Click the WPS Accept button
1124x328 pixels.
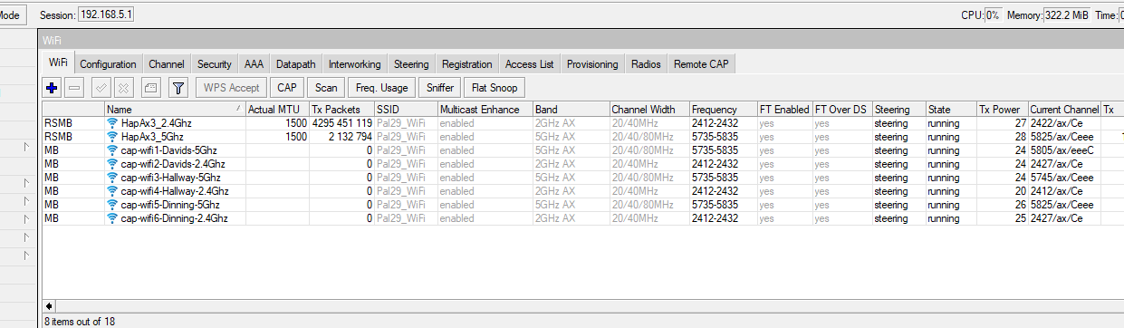click(232, 88)
